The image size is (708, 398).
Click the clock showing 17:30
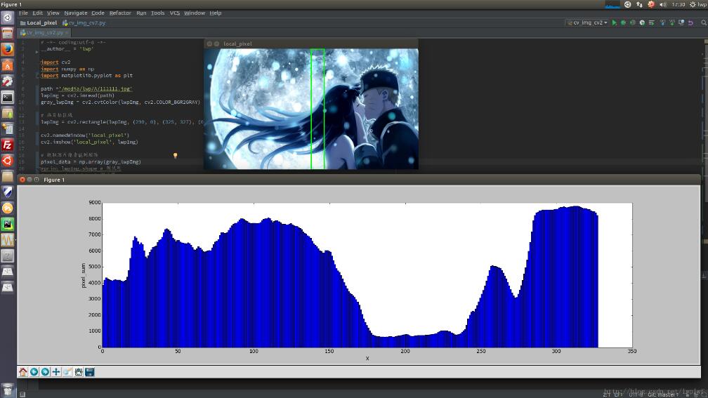678,4
